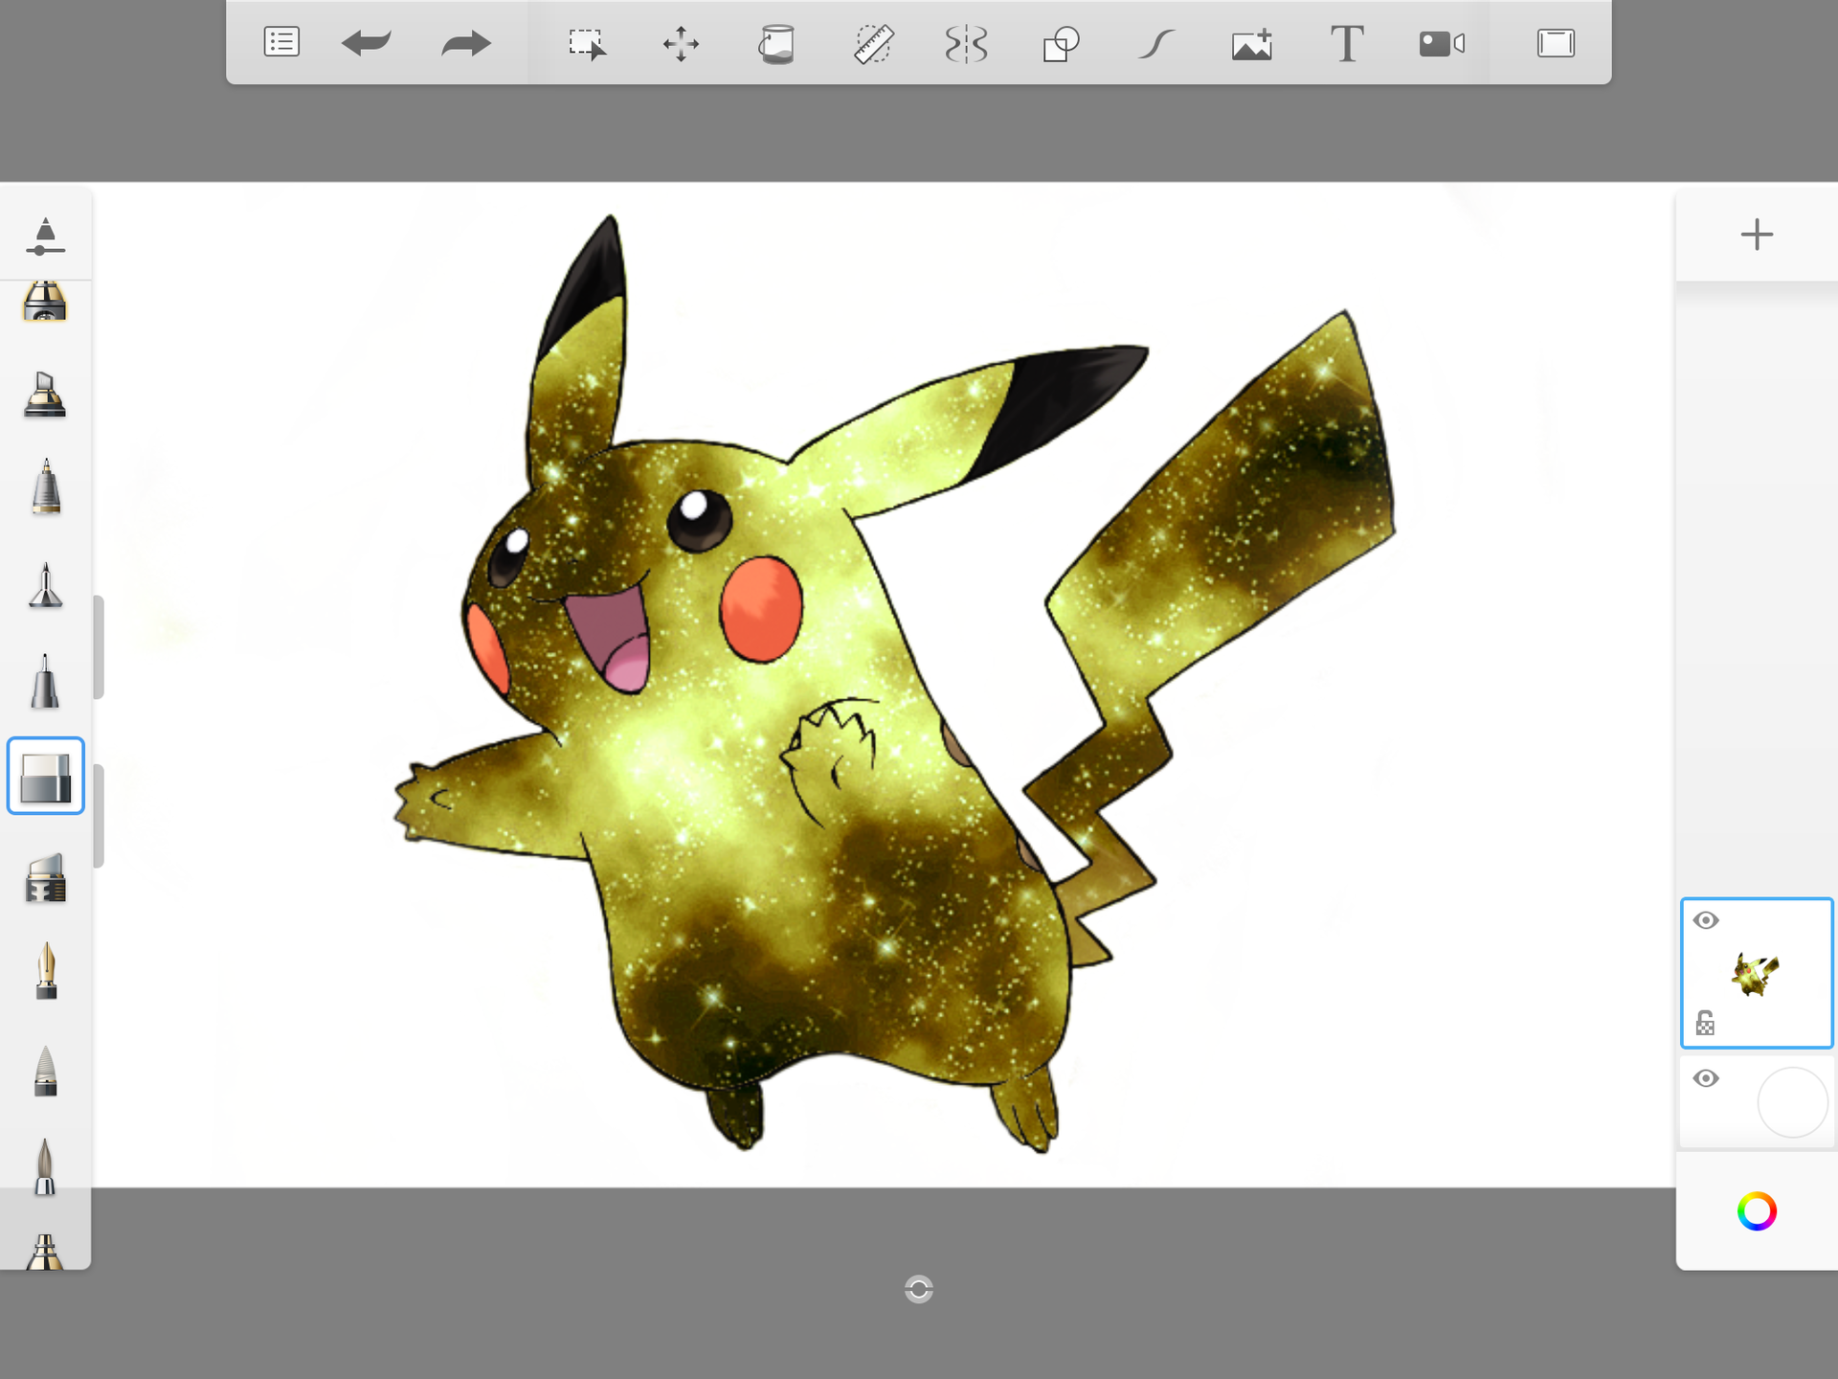
Task: Select the Text tool
Action: coord(1347,44)
